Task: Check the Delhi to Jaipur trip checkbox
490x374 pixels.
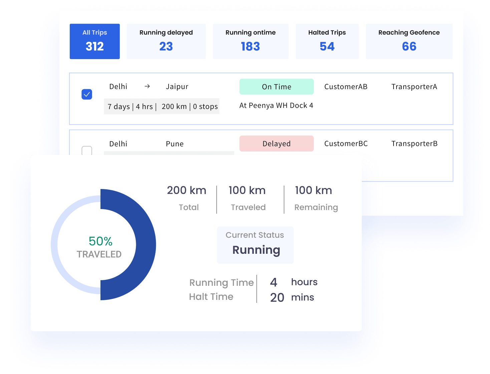Action: coord(86,94)
